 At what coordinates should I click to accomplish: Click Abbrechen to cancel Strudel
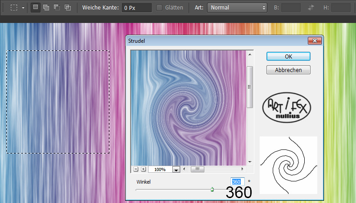click(x=288, y=70)
